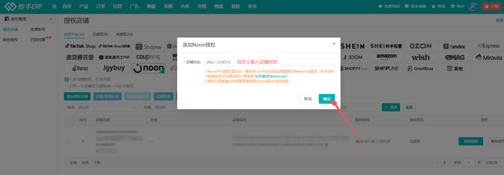
Task: Open the 物流 menu
Action: 219,6
